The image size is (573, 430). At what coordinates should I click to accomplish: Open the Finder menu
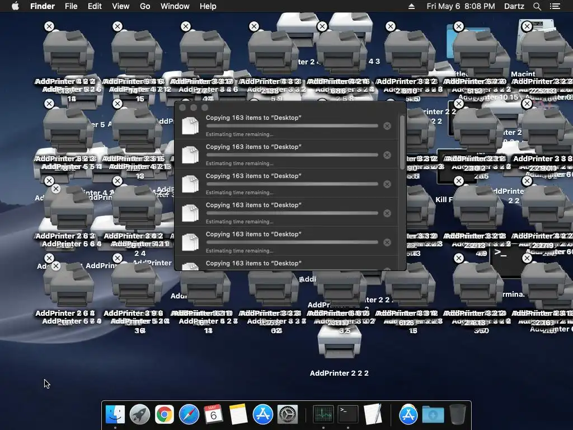[x=43, y=6]
